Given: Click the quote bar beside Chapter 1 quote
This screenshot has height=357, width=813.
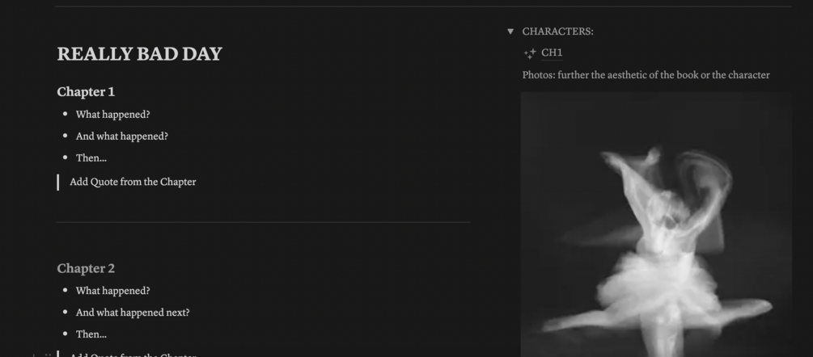Looking at the screenshot, I should click(57, 183).
